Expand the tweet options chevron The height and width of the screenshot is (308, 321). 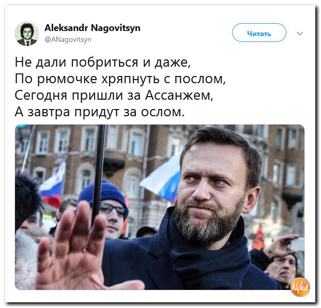point(300,34)
